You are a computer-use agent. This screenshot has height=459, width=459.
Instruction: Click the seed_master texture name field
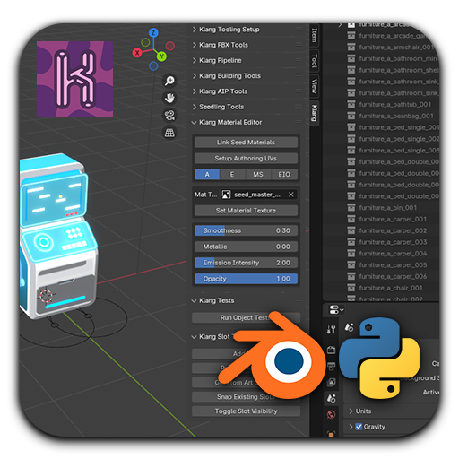(x=257, y=195)
